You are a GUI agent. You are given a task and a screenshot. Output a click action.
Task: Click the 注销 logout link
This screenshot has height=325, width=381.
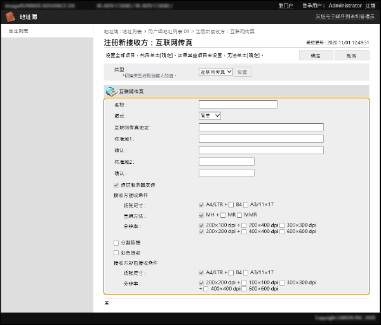pyautogui.click(x=370, y=5)
